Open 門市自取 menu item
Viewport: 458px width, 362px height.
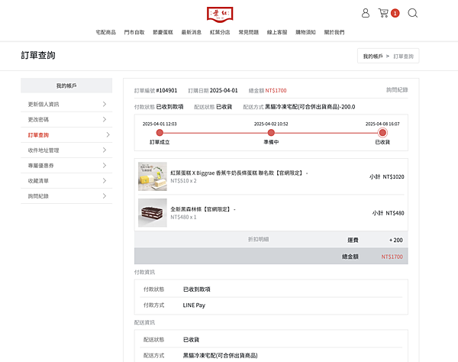pyautogui.click(x=134, y=32)
